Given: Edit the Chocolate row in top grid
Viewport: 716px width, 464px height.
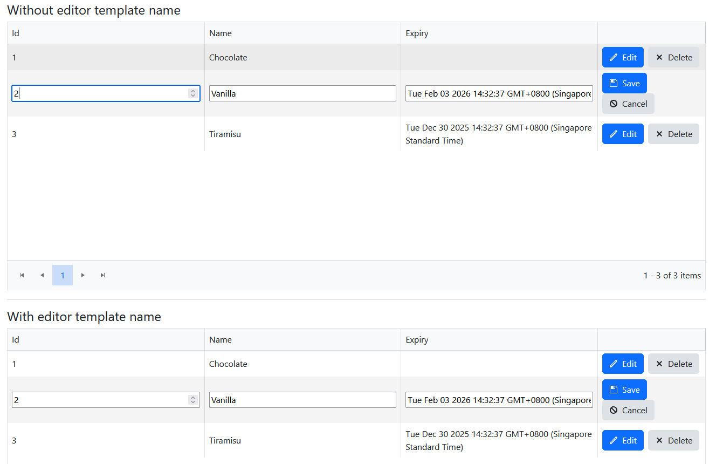Looking at the screenshot, I should 623,57.
